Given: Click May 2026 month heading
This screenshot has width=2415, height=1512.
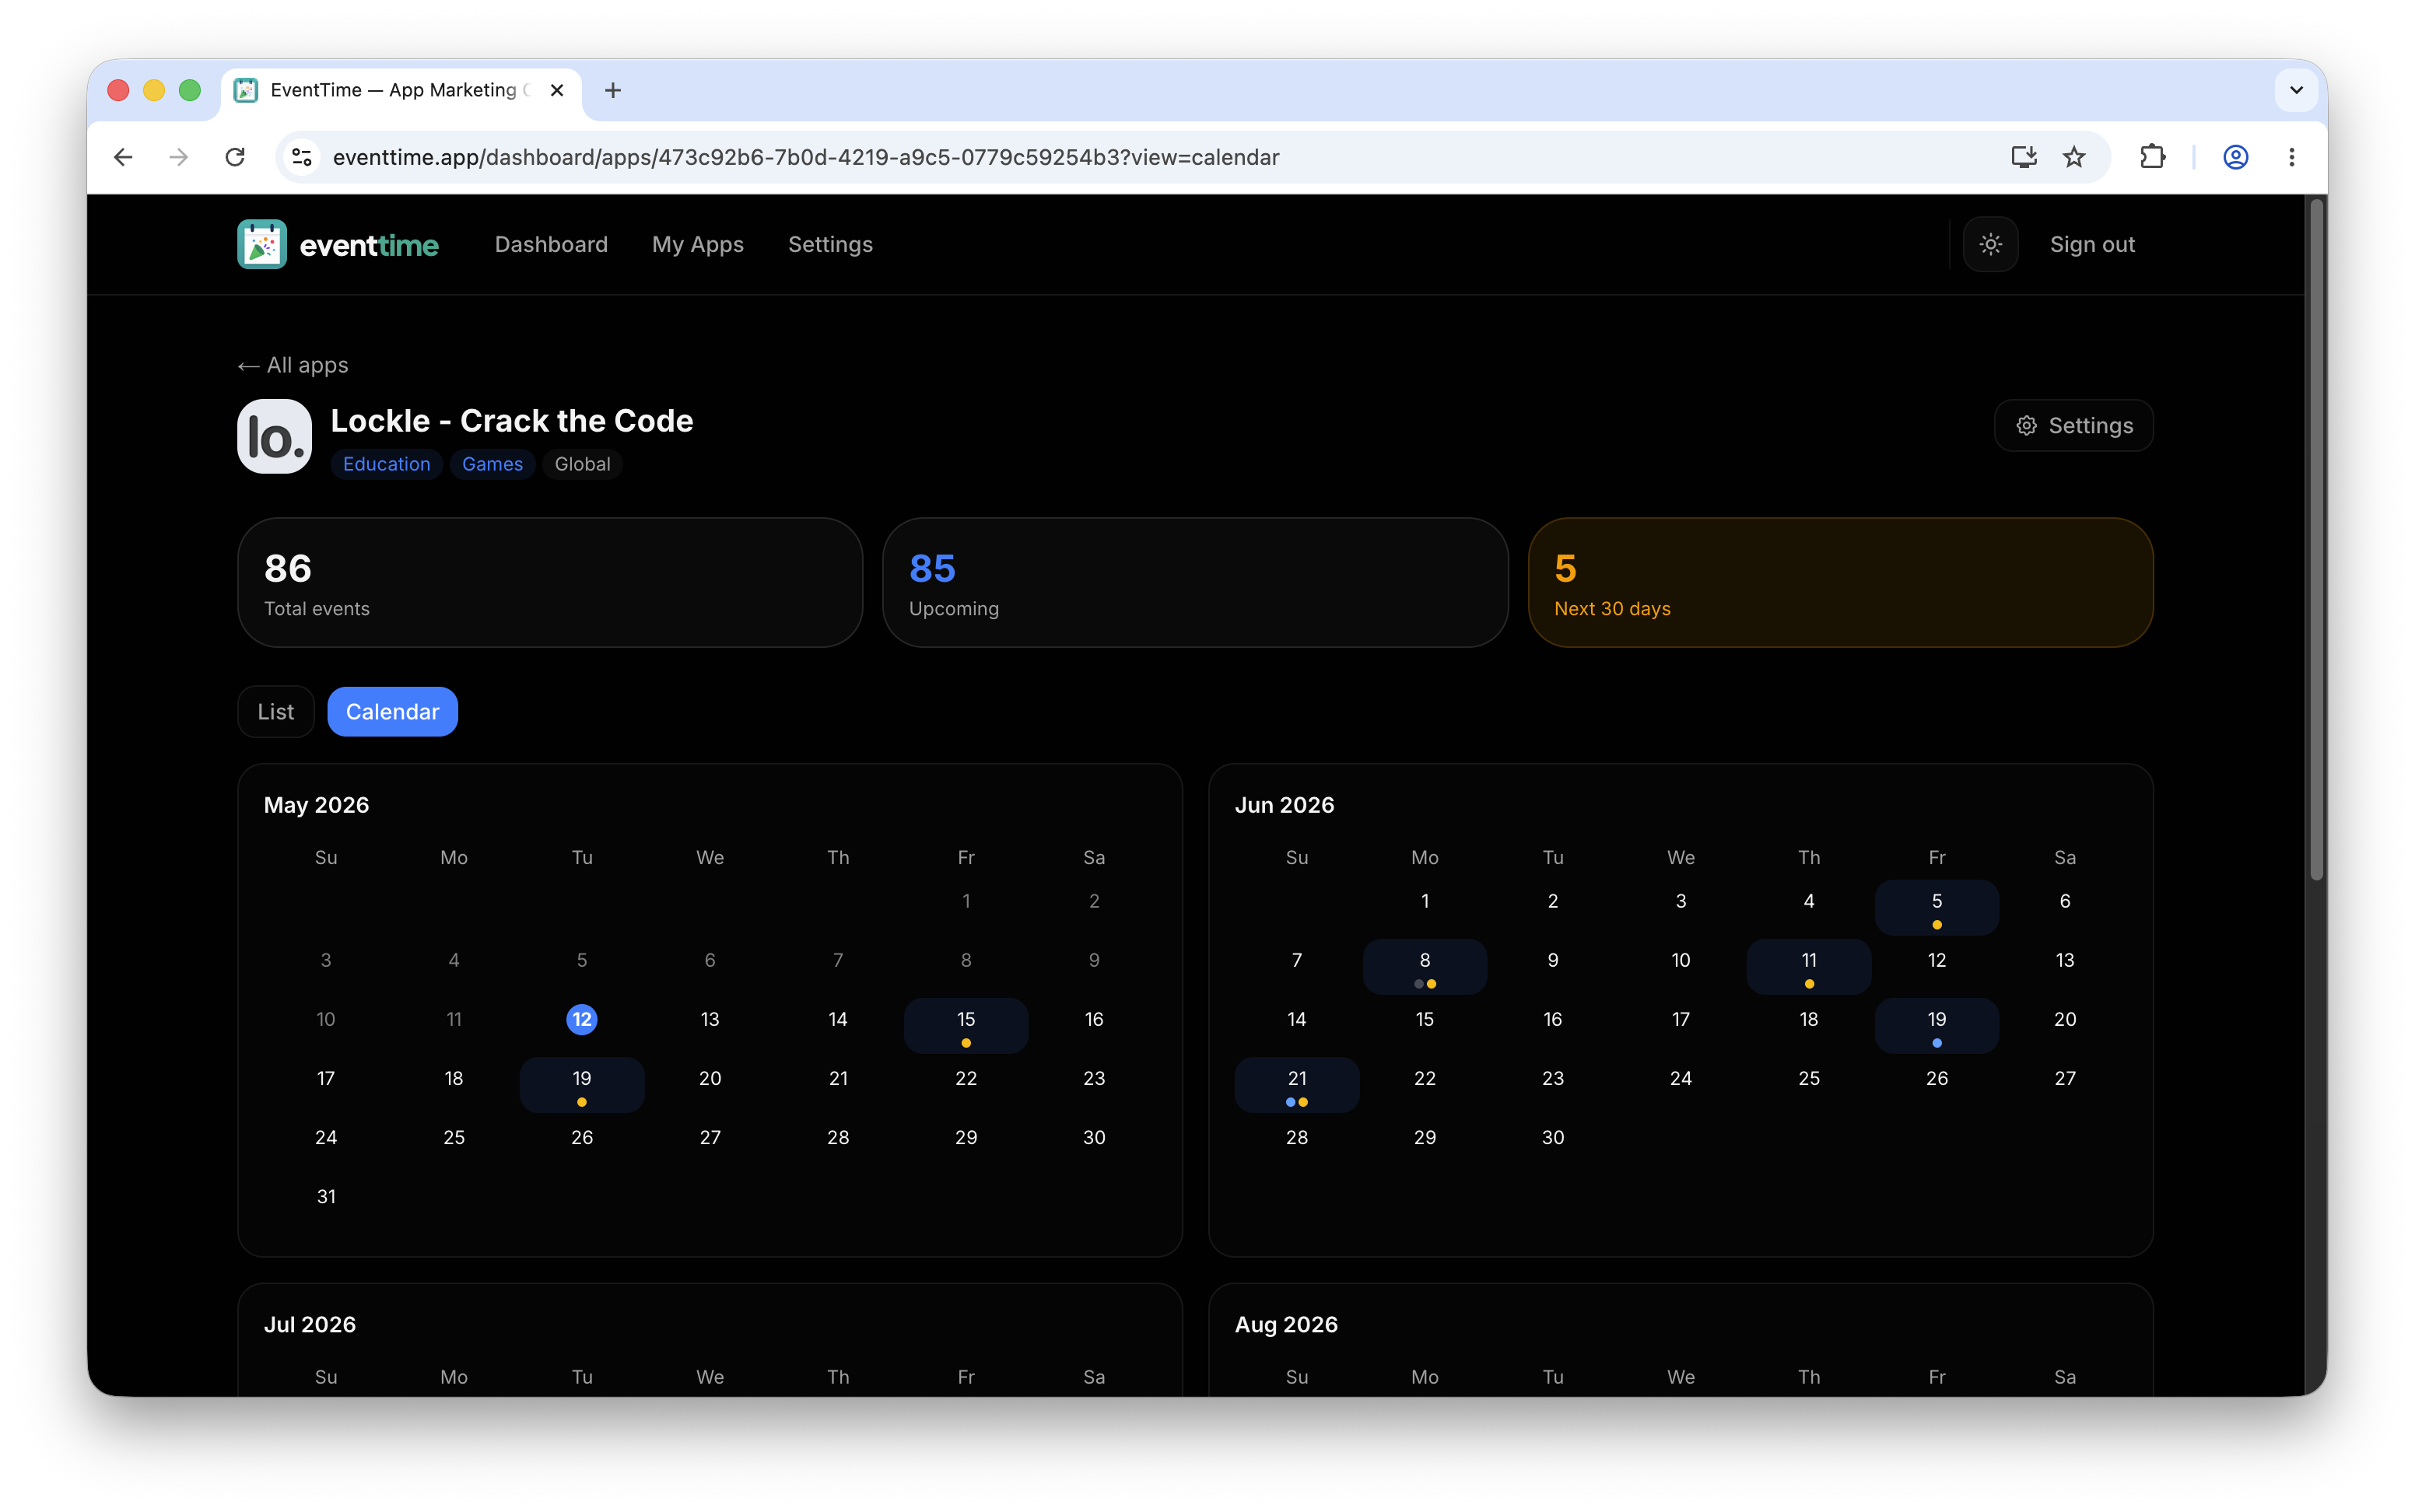Looking at the screenshot, I should (316, 805).
